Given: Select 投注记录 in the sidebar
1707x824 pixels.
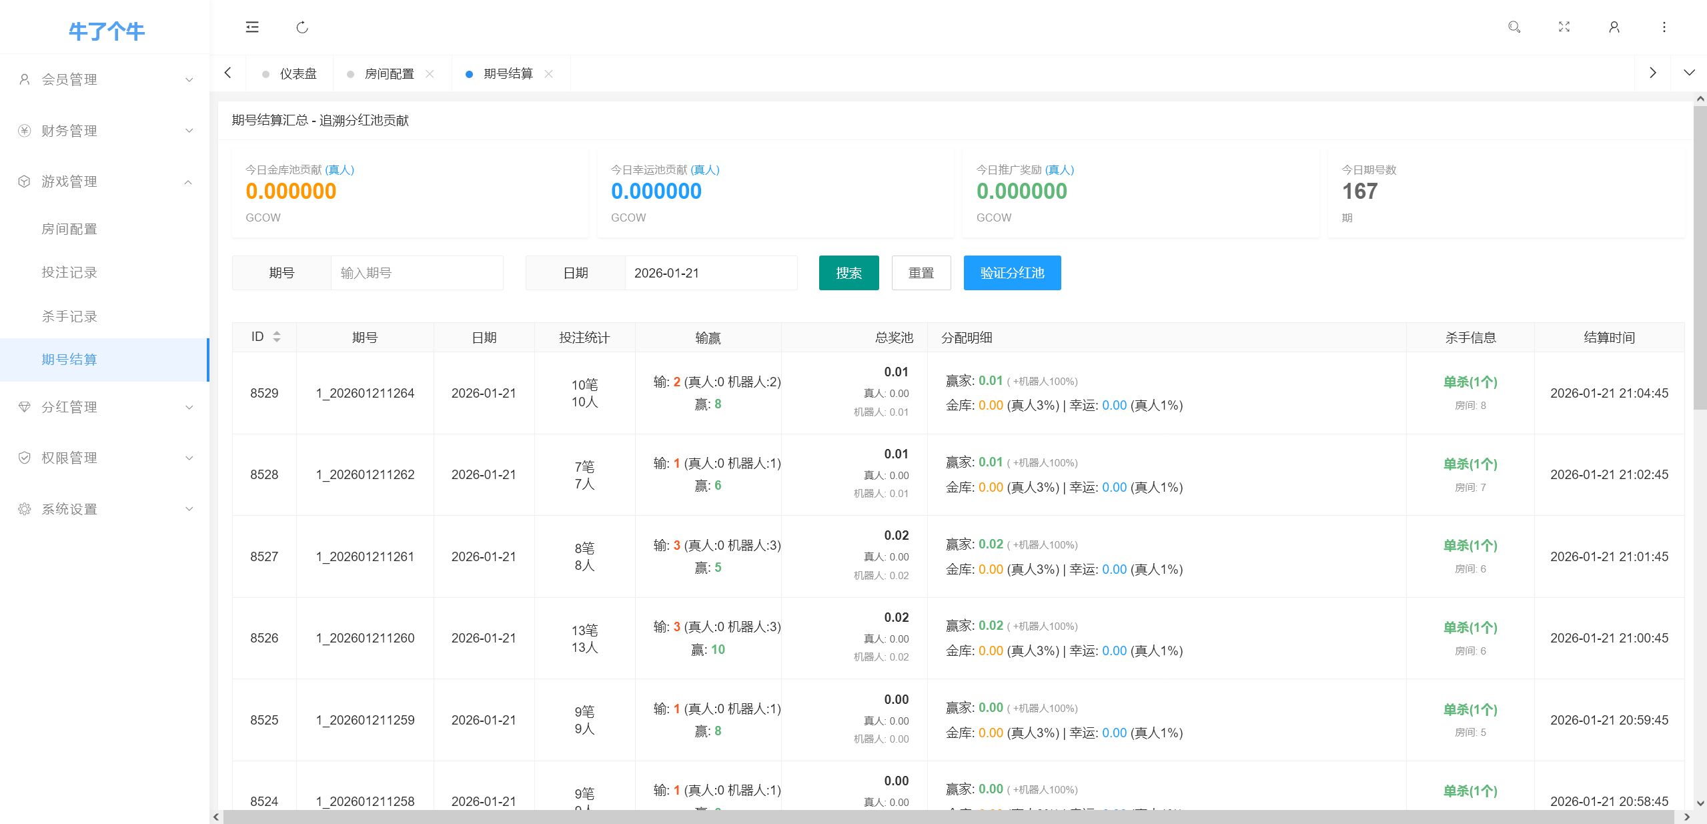Looking at the screenshot, I should pyautogui.click(x=69, y=272).
